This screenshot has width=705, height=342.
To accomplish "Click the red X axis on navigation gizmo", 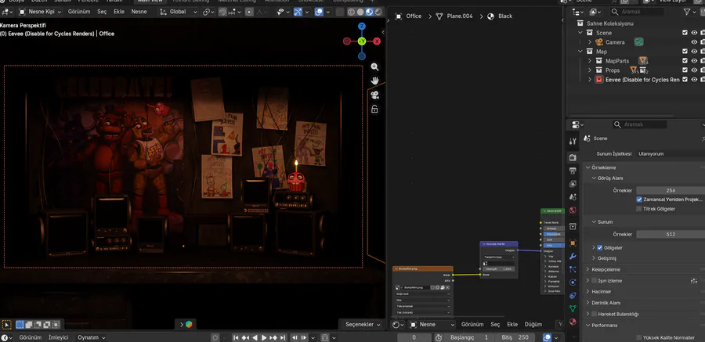I will [377, 41].
